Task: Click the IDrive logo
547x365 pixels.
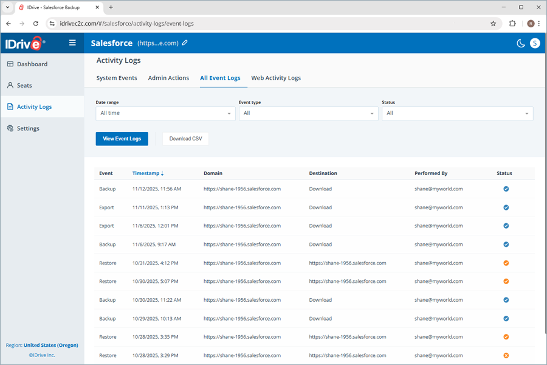Action: pos(23,43)
